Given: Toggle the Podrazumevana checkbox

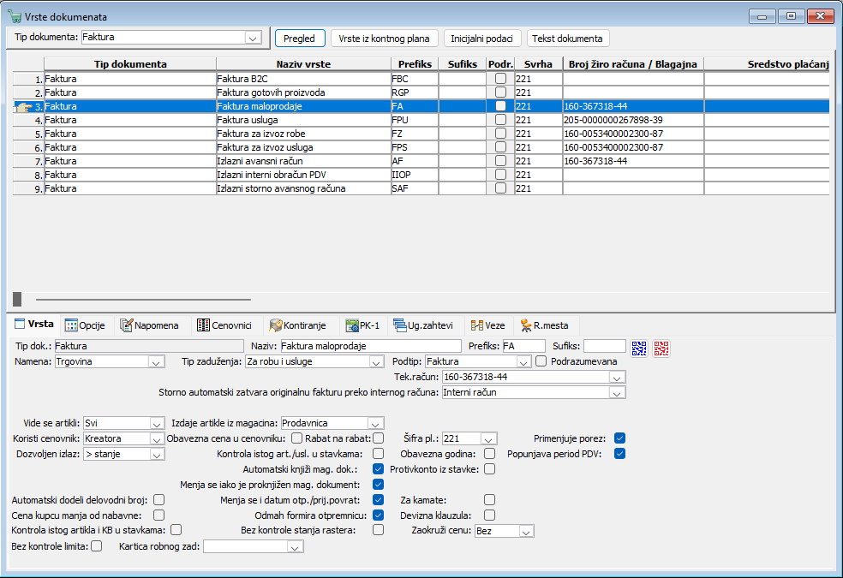Looking at the screenshot, I should (541, 361).
